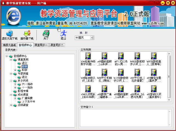176x131 pixels.
Task: Expand the 名师课堂 tree node
Action: click(11, 105)
